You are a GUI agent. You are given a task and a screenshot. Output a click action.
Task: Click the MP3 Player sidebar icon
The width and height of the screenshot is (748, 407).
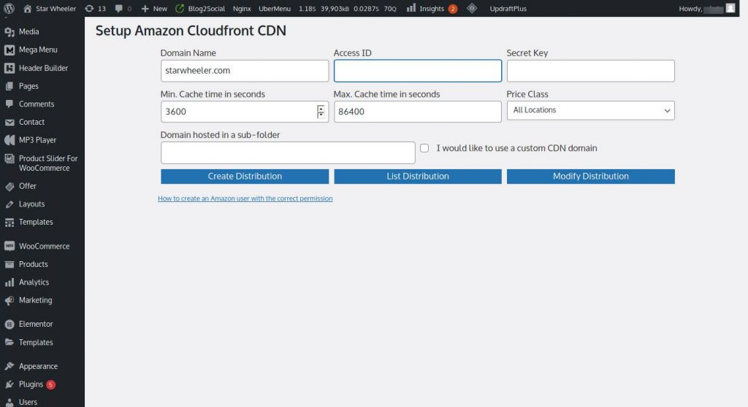tap(9, 140)
